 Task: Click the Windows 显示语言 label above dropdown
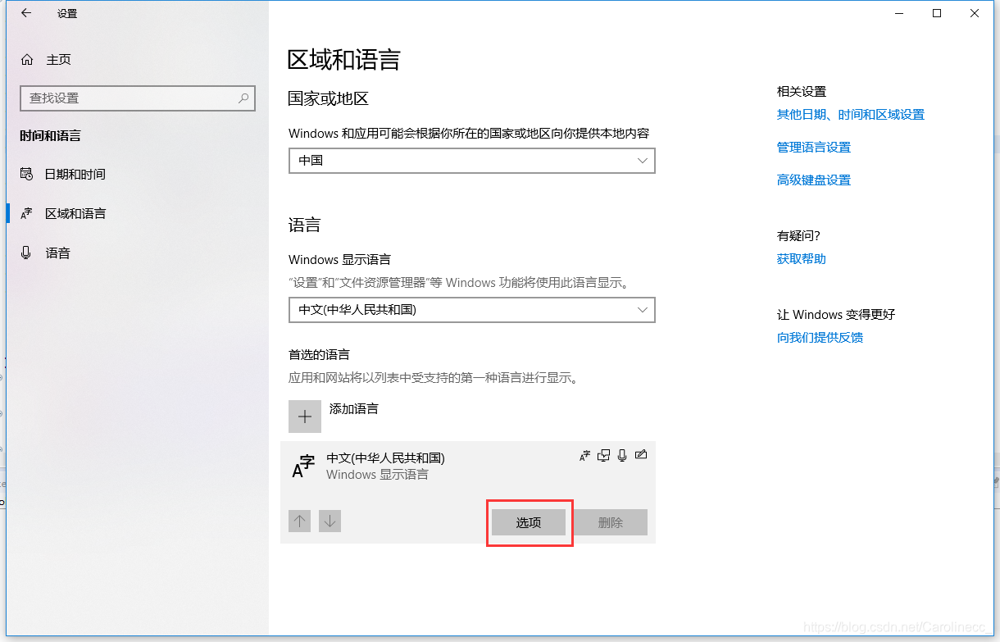340,260
